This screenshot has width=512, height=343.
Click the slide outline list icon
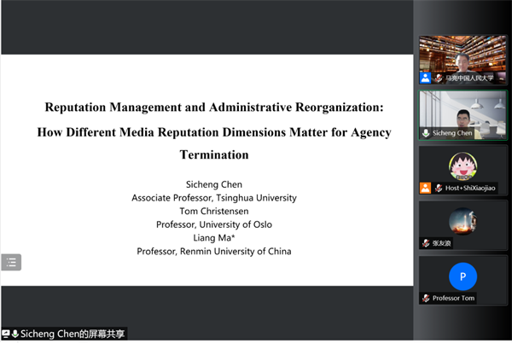point(11,262)
